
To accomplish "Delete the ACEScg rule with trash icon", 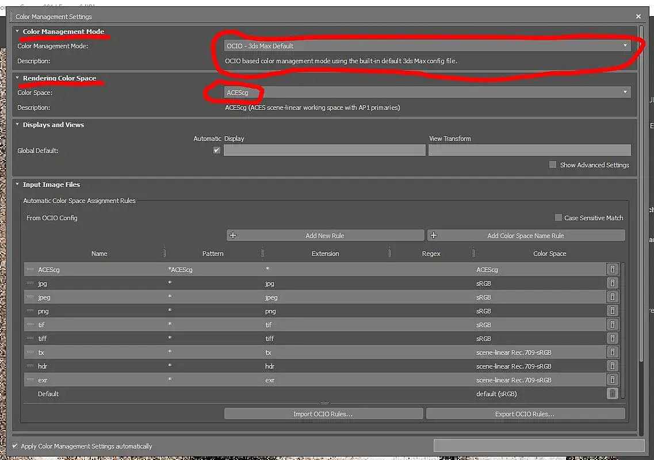I will [612, 270].
